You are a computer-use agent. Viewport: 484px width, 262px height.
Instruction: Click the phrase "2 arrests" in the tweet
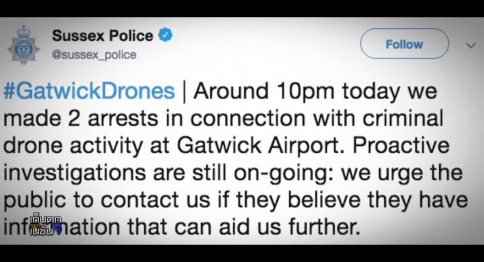[x=112, y=119]
